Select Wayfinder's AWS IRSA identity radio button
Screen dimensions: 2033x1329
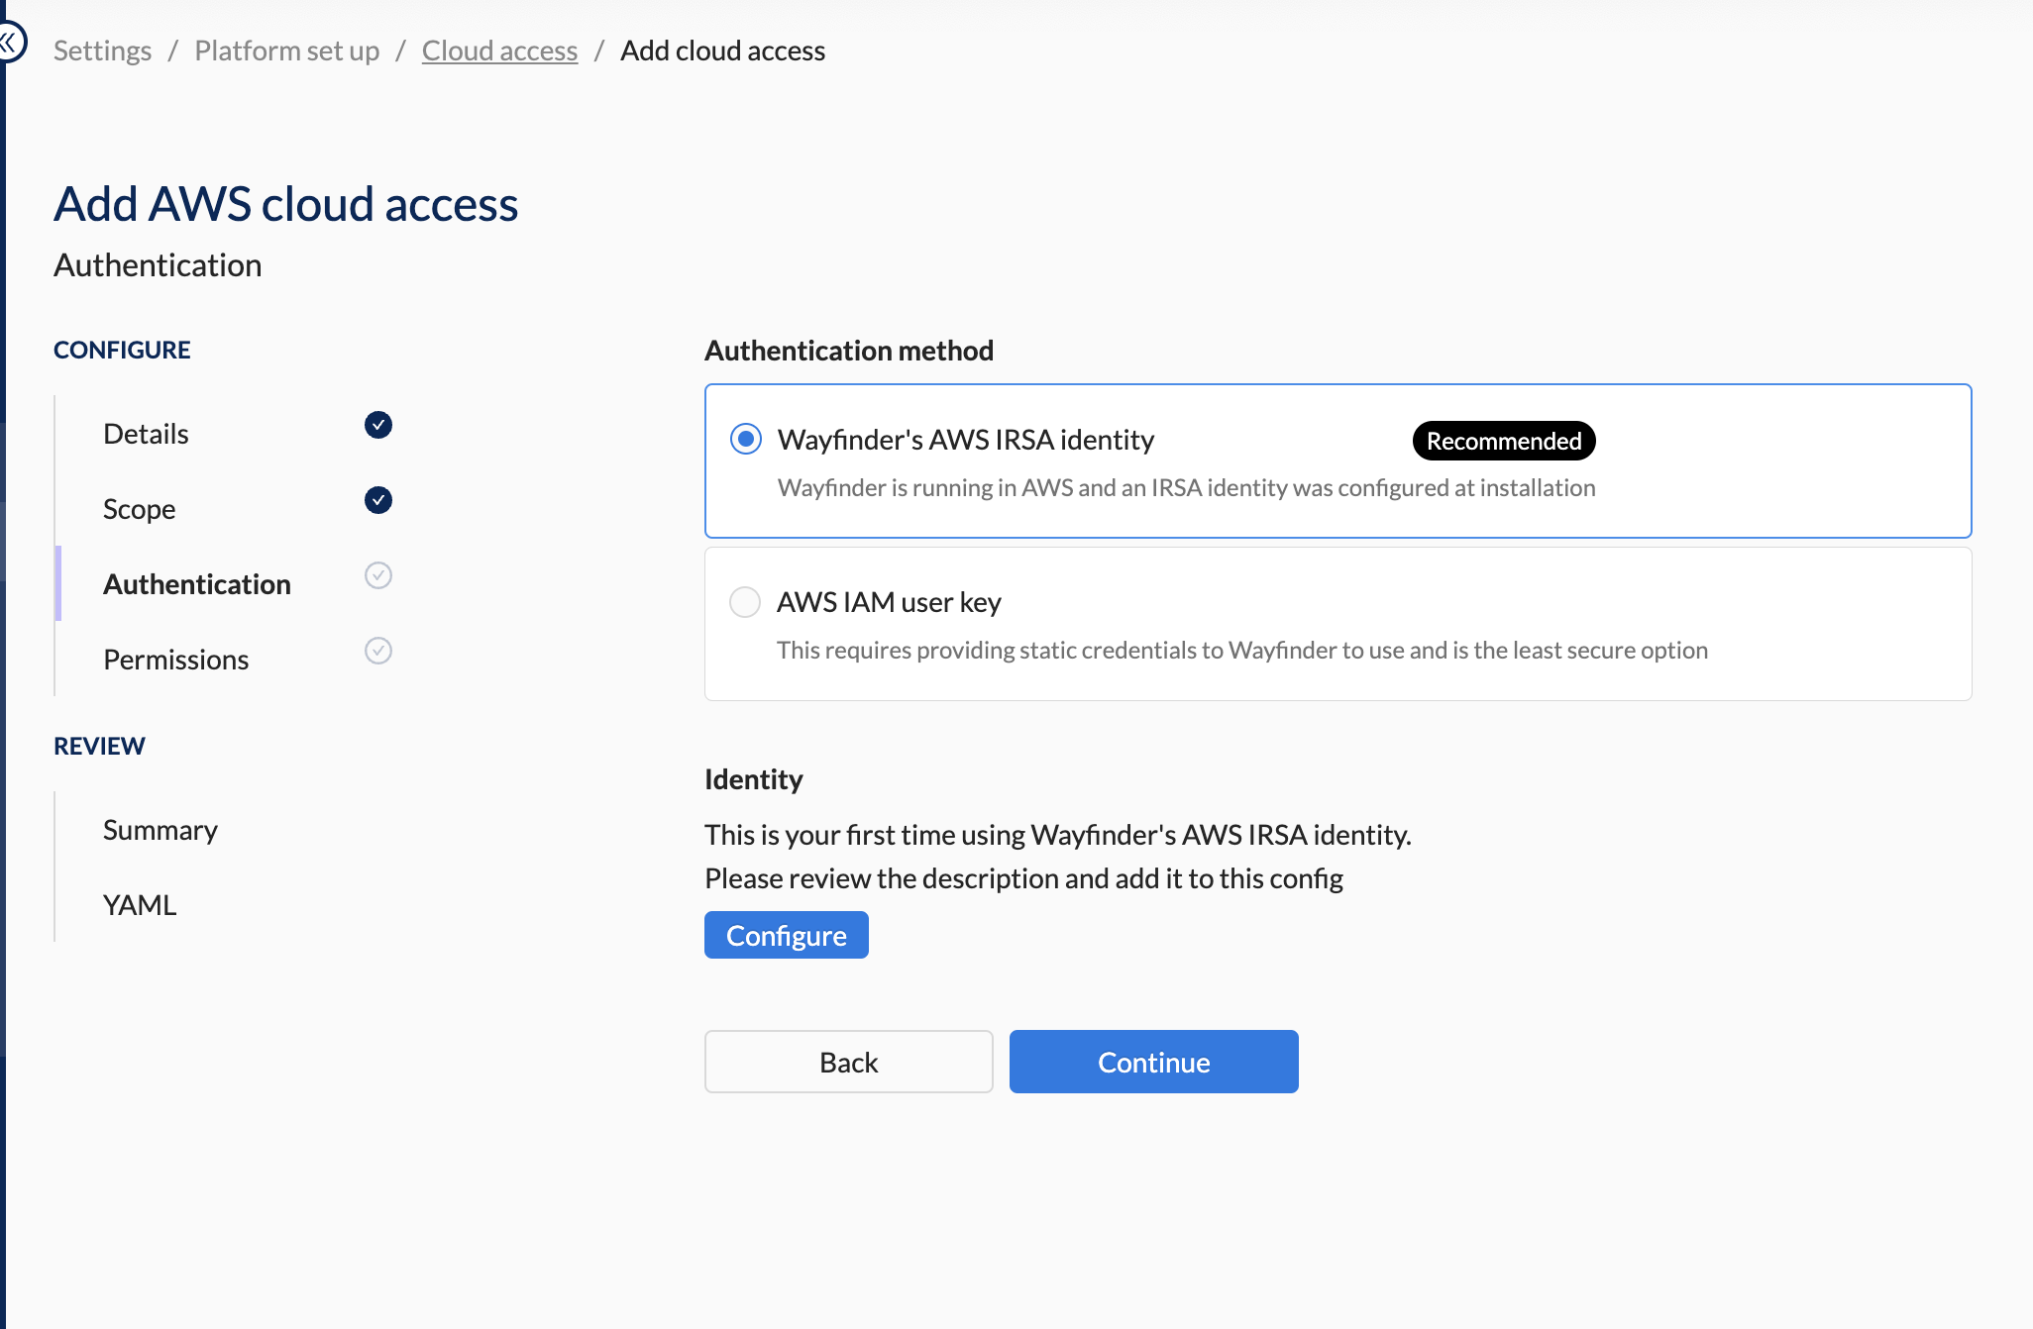tap(745, 439)
